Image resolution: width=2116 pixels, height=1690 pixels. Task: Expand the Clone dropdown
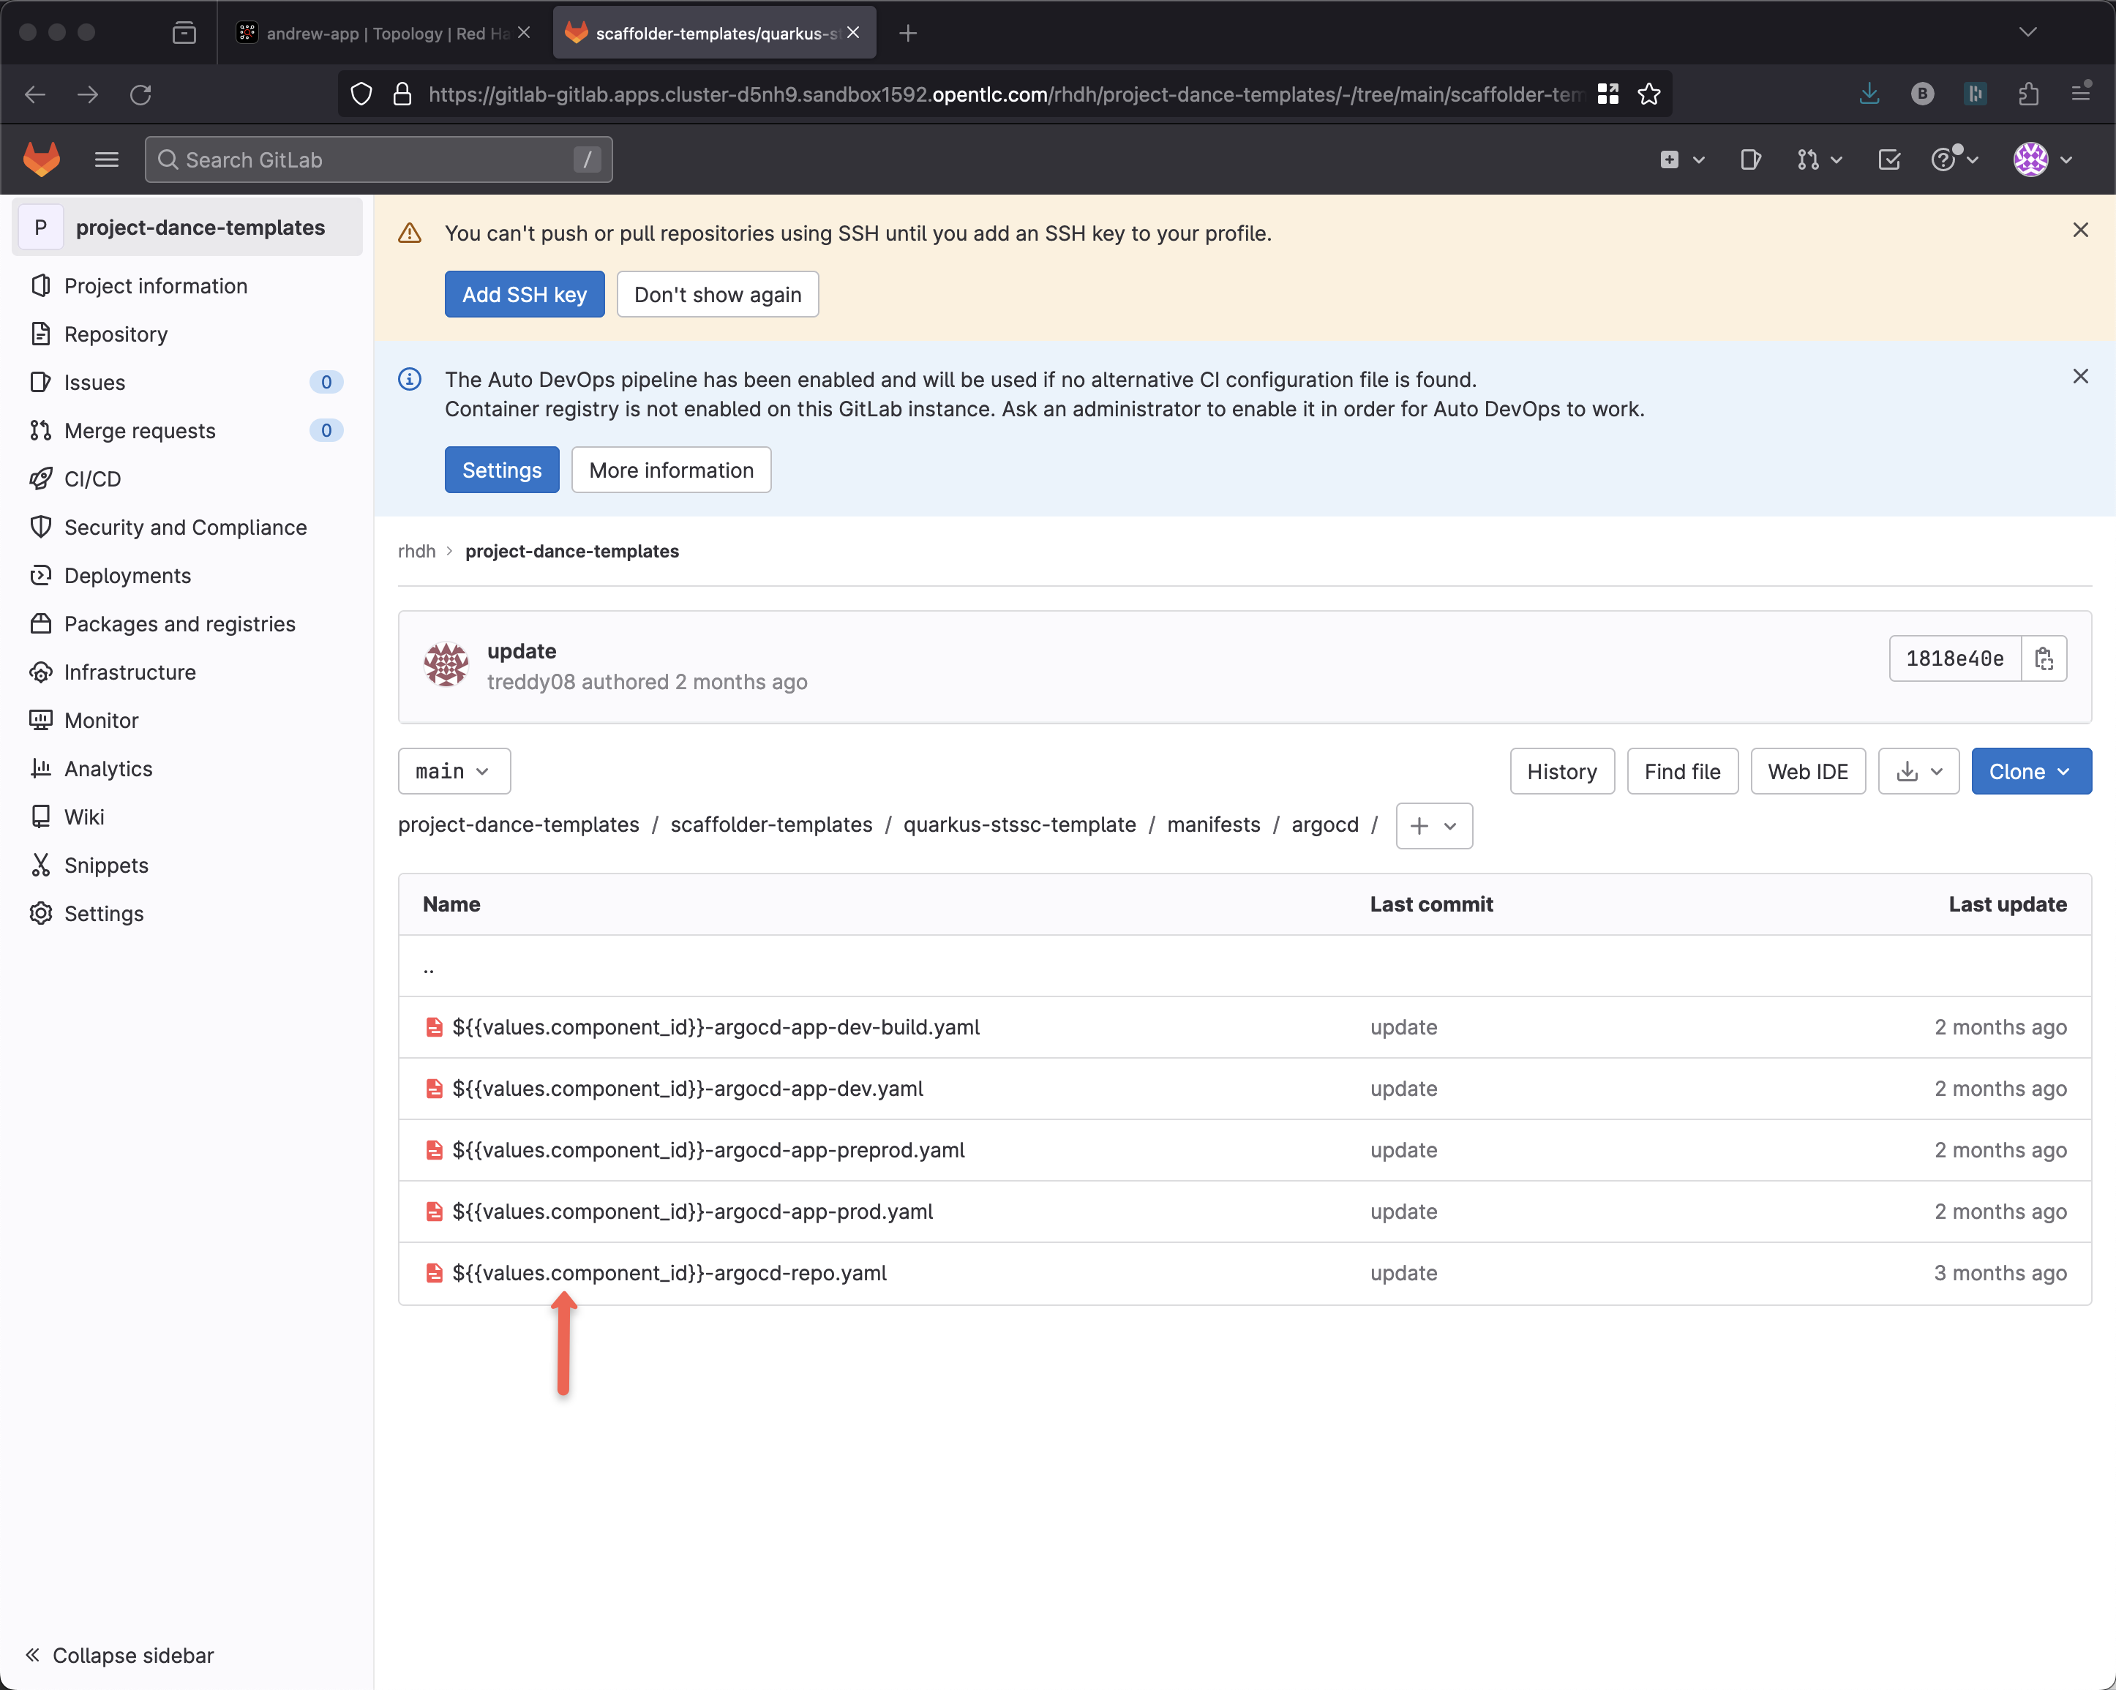point(2030,771)
